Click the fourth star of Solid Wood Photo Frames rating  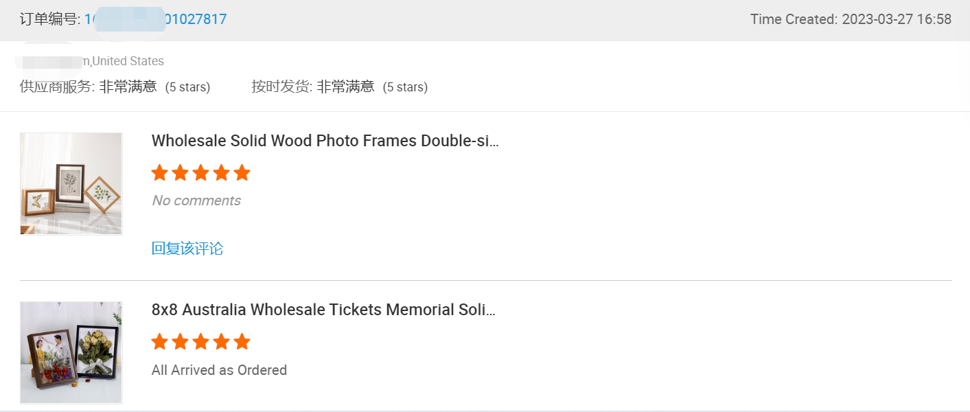pos(221,172)
